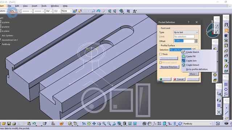Image resolution: width=232 pixels, height=130 pixels.
Task: Click the Fit All In icon
Action: point(89,123)
